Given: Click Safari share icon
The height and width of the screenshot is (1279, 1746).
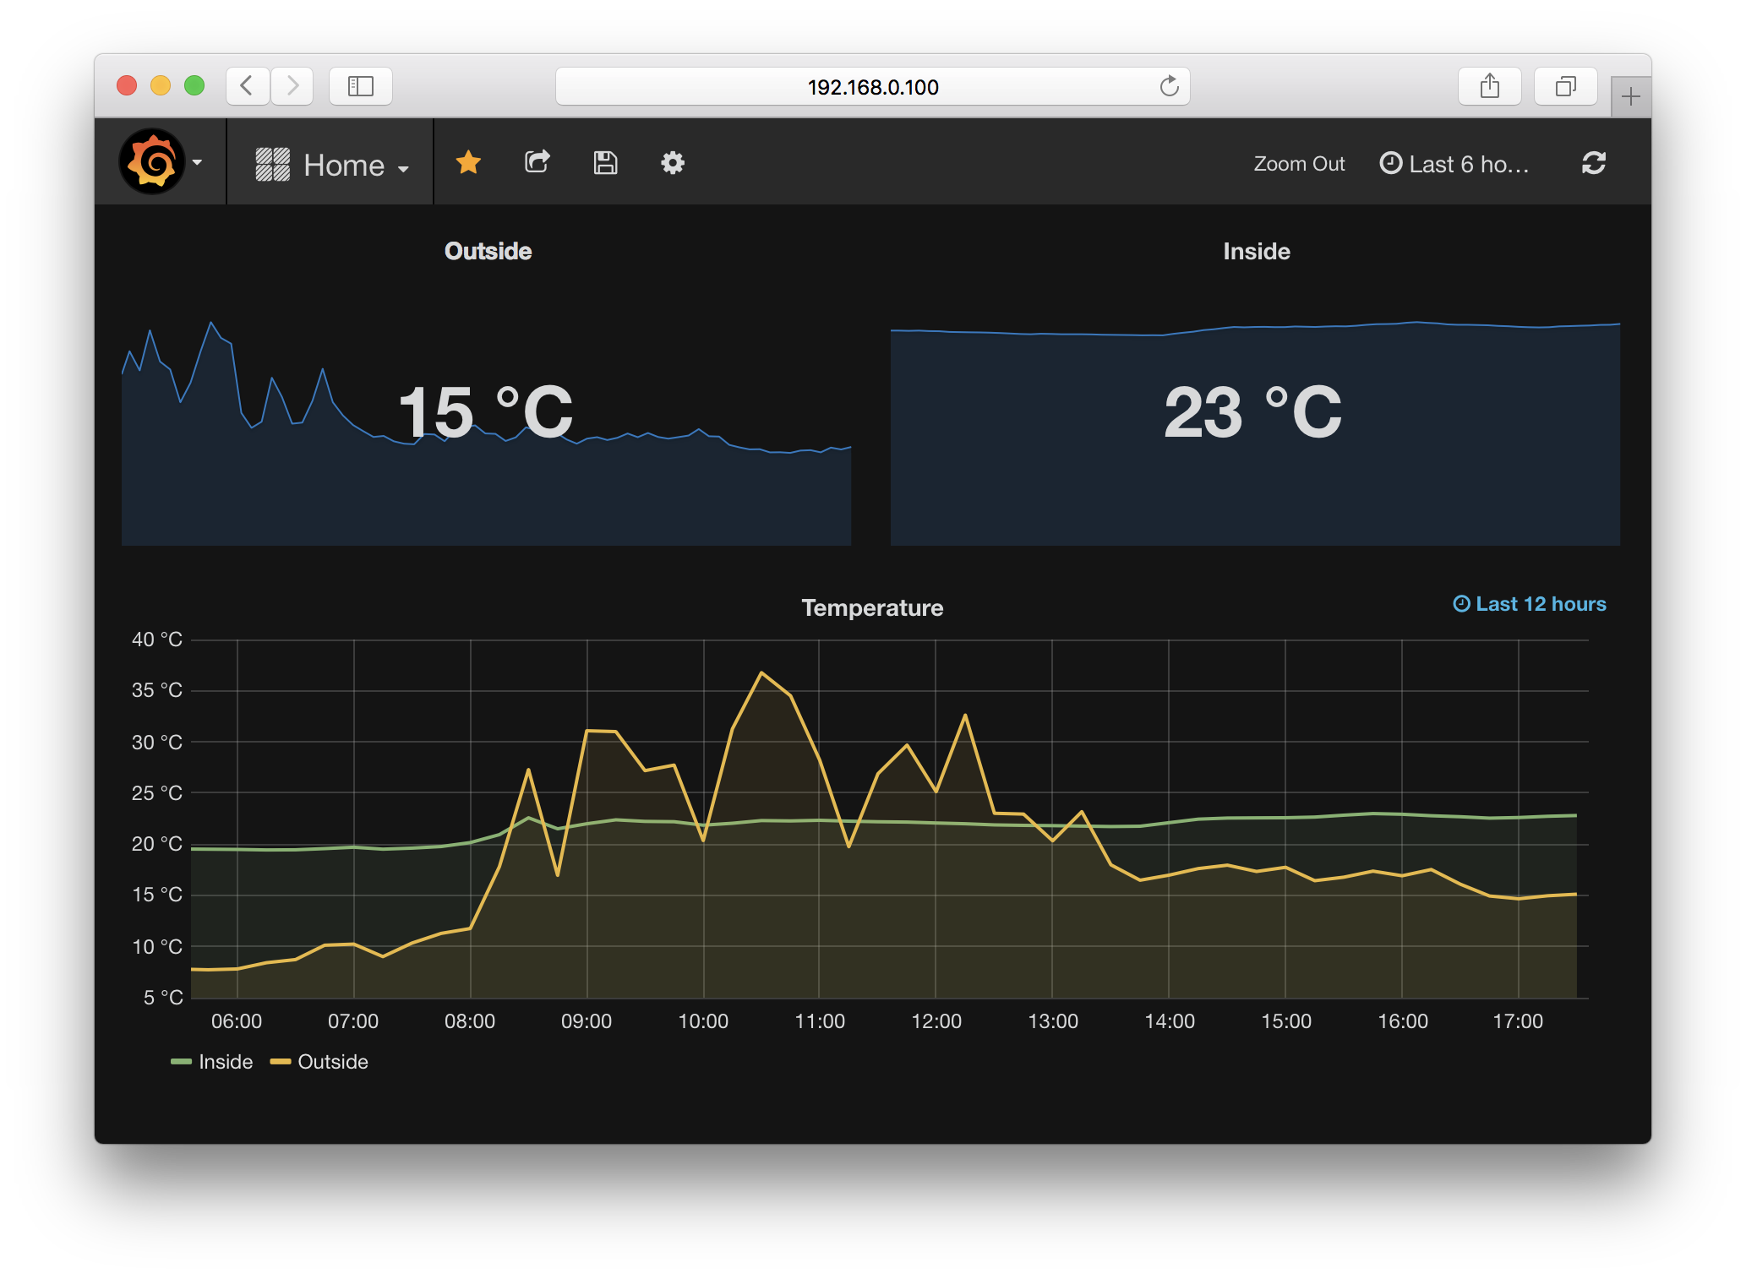Looking at the screenshot, I should coord(1489,86).
